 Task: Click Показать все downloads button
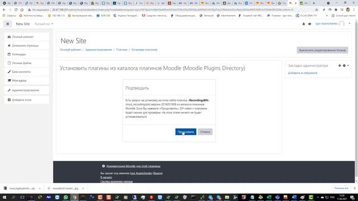pos(341,188)
